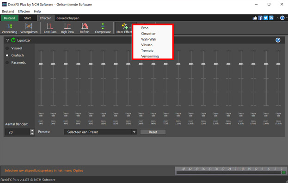Screen dimensions: 288x183
Task: Add the High Pass filter effect
Action: tap(67, 28)
